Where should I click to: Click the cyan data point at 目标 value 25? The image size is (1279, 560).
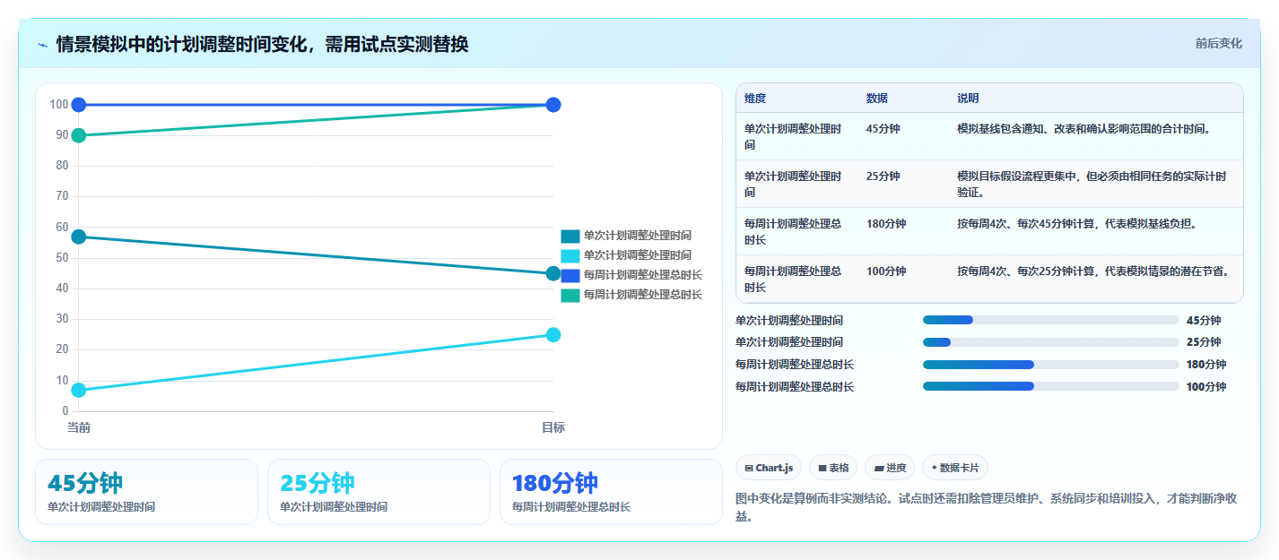[553, 335]
